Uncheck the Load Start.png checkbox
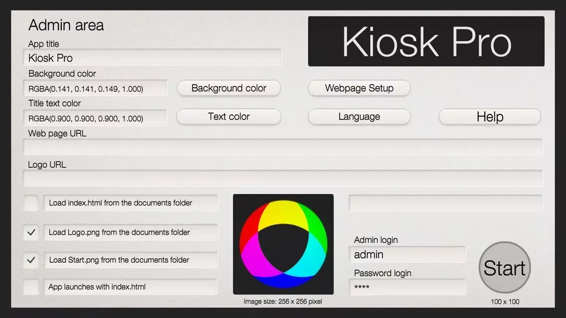The image size is (566, 318). coord(31,260)
